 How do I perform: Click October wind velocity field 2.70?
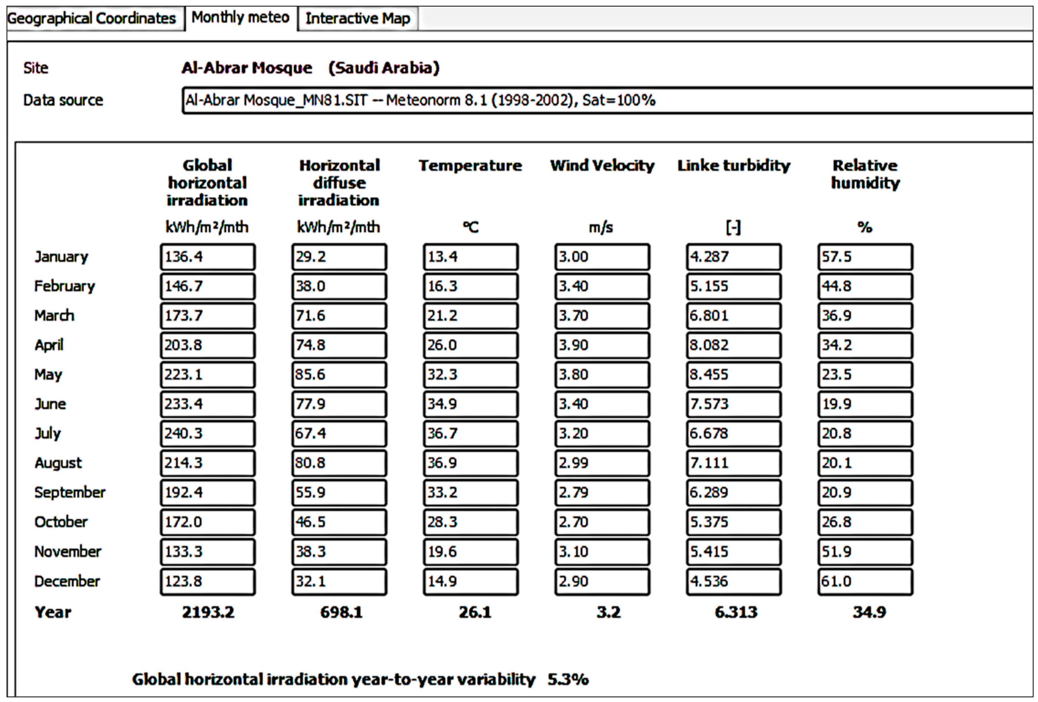[x=602, y=522]
